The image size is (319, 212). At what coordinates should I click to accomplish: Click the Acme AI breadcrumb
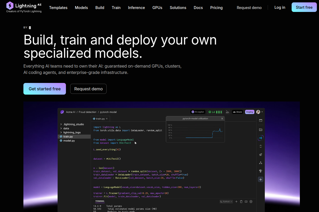71,112
